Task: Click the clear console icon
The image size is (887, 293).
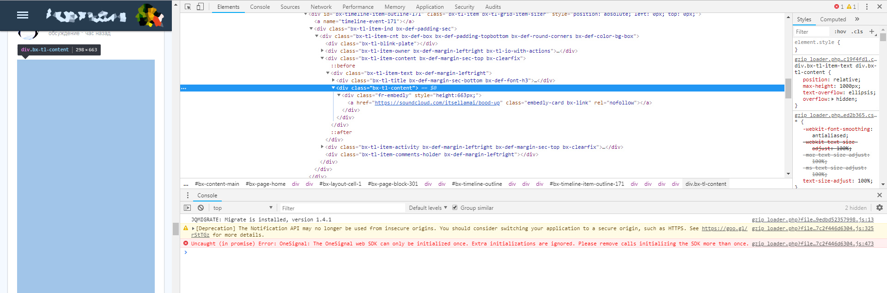Action: [200, 208]
